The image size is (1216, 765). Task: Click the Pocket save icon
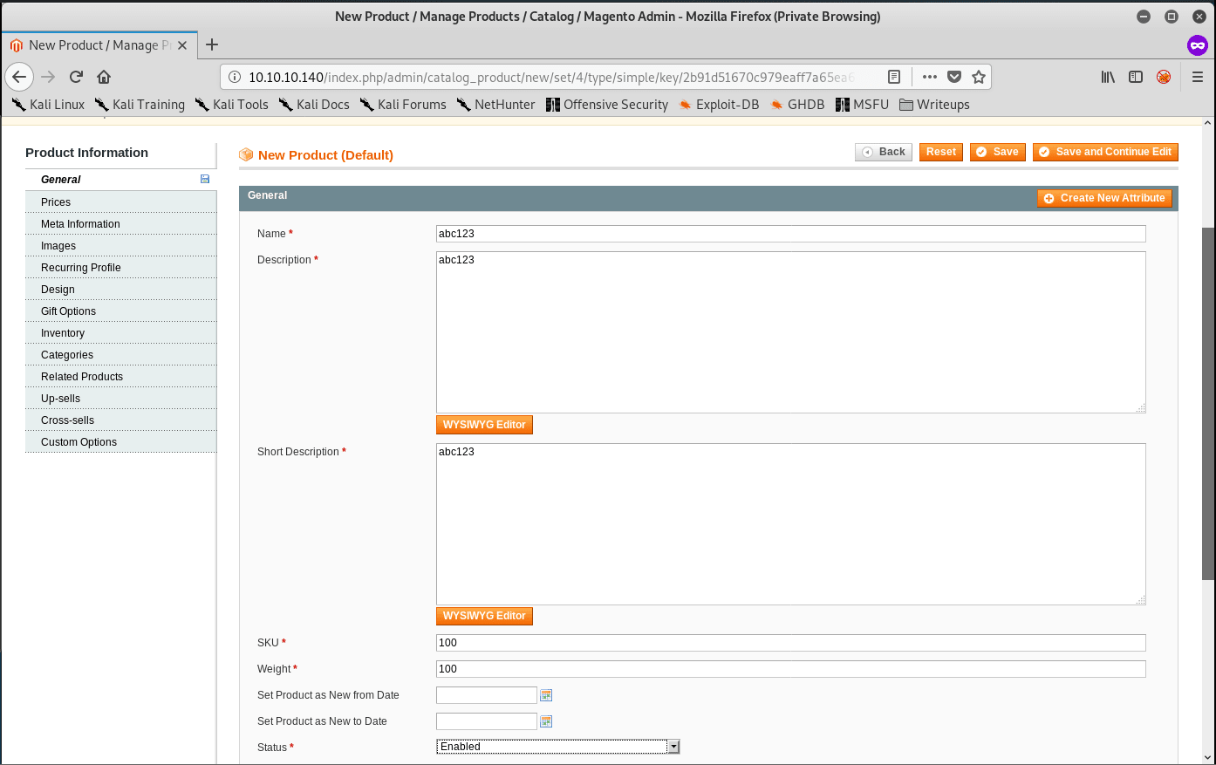pyautogui.click(x=954, y=77)
